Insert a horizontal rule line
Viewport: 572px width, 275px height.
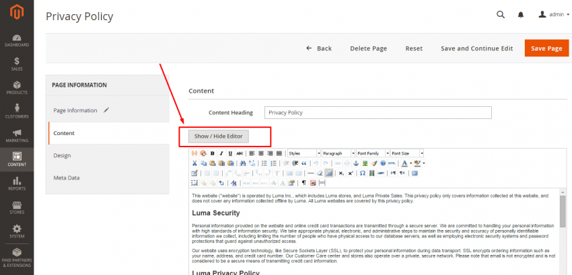(311, 173)
